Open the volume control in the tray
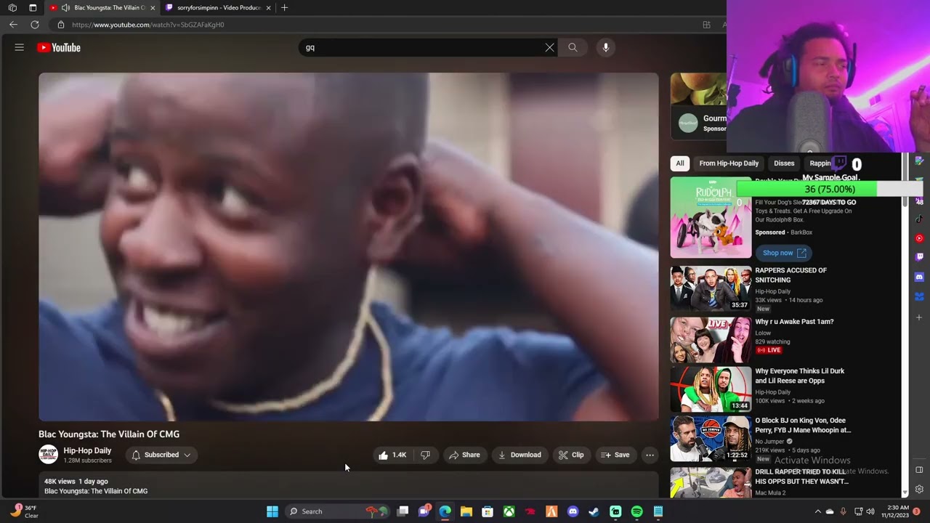This screenshot has height=523, width=930. pyautogui.click(x=870, y=511)
